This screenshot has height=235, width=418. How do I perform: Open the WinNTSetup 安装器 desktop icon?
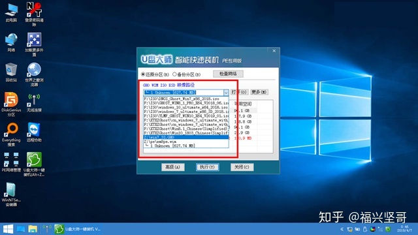click(11, 195)
